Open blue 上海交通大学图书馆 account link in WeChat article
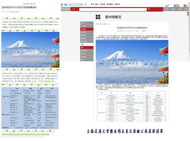190x141 pixels. [14, 12]
